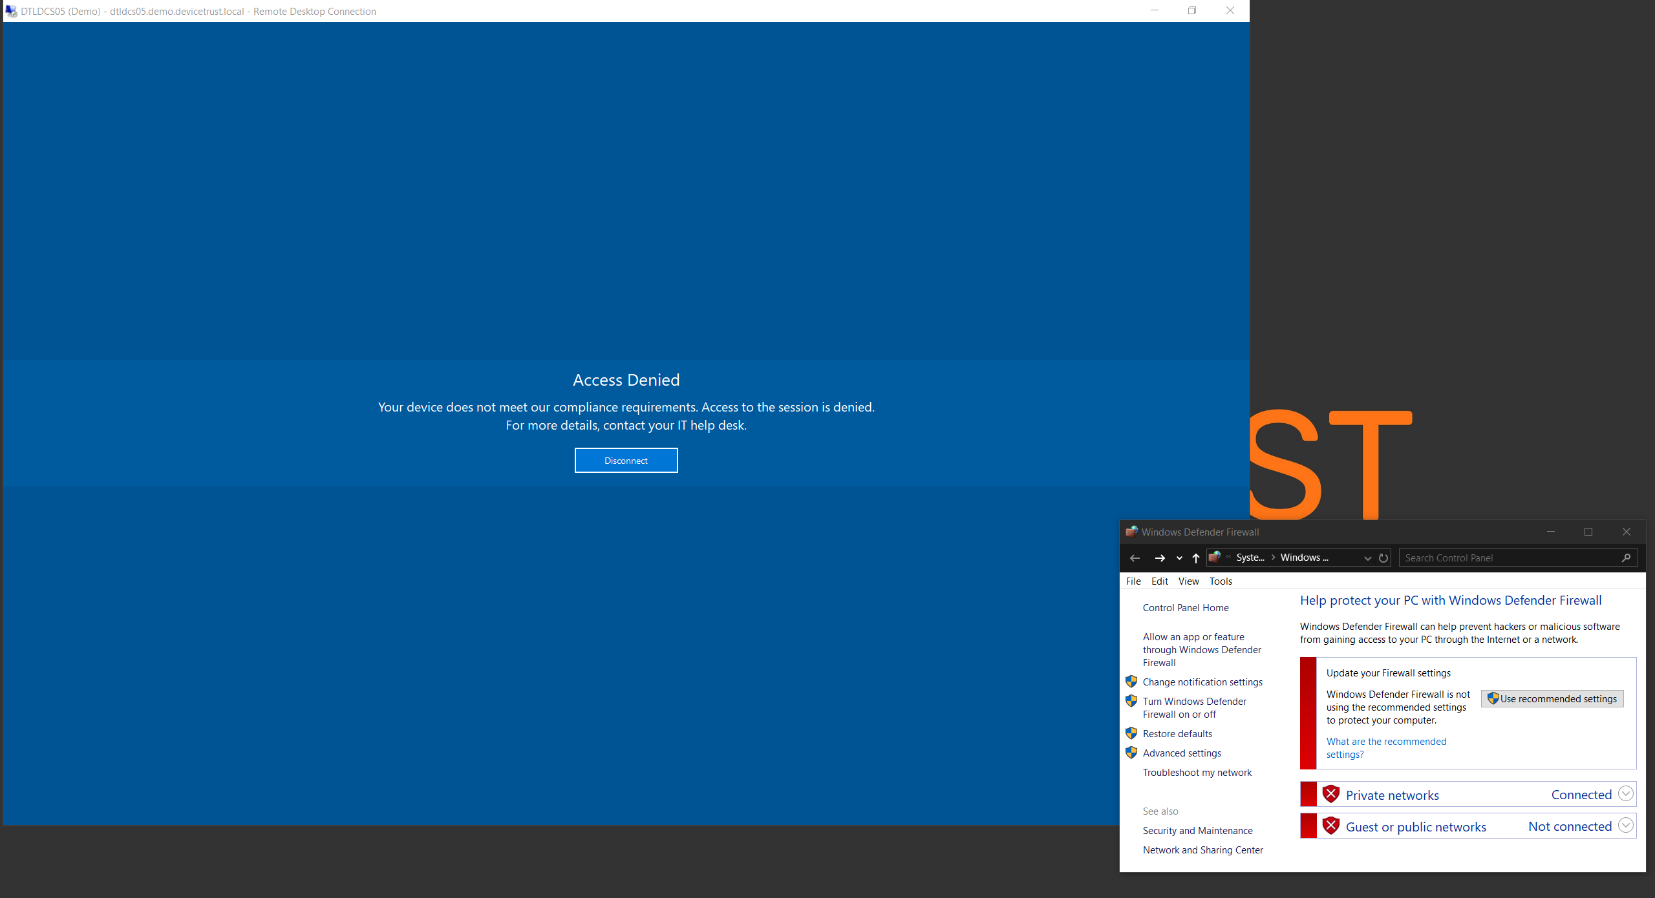Expand the Private networks section
Viewport: 1655px width, 898px height.
(x=1626, y=793)
